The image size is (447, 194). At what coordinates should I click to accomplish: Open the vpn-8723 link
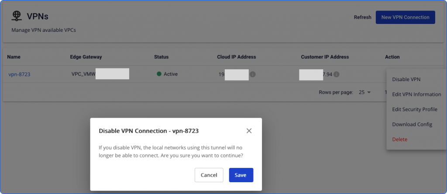pyautogui.click(x=19, y=74)
